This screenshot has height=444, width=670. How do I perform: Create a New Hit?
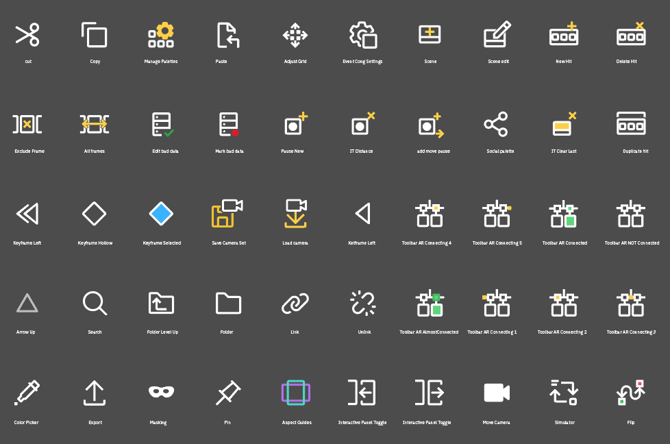tap(563, 36)
